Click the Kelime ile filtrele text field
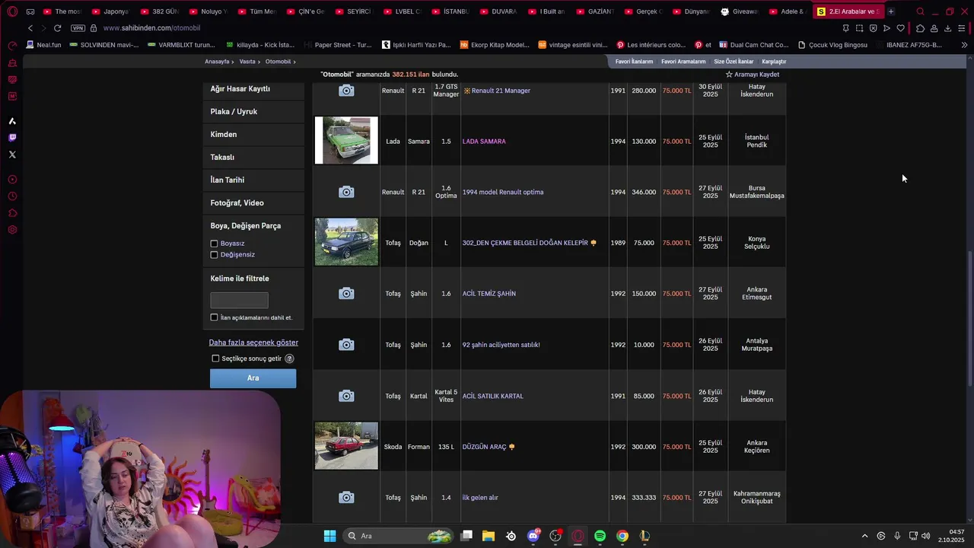Image resolution: width=974 pixels, height=548 pixels. tap(239, 300)
